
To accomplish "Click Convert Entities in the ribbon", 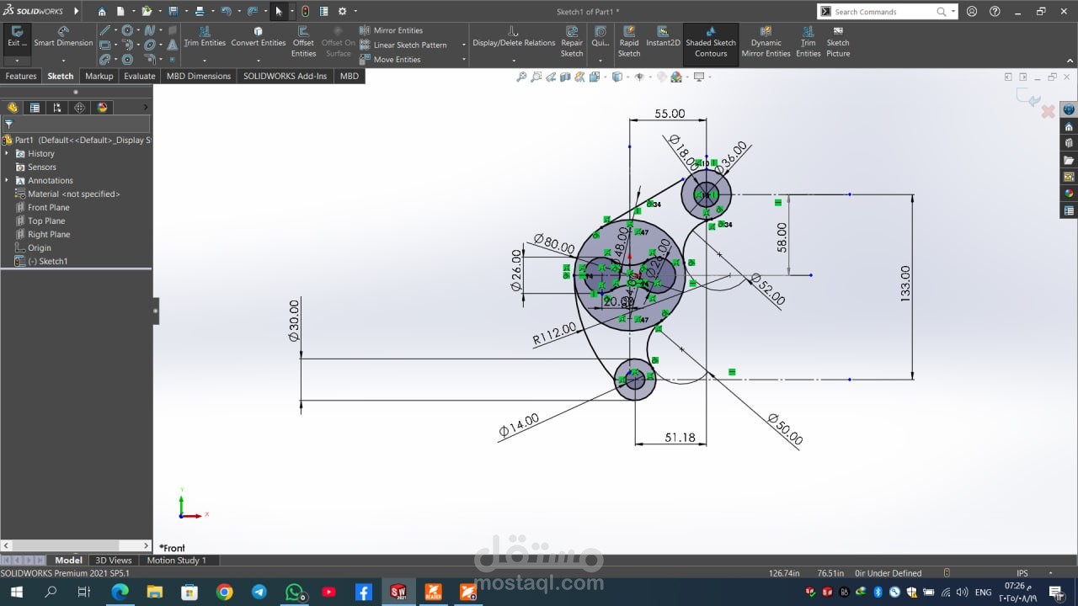I will (259, 36).
